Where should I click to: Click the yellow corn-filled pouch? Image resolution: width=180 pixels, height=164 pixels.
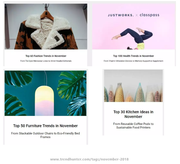click(x=119, y=93)
